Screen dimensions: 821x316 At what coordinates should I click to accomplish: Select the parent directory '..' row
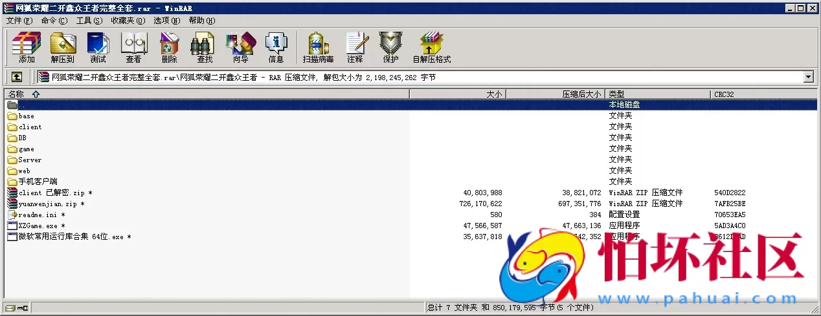click(x=410, y=105)
